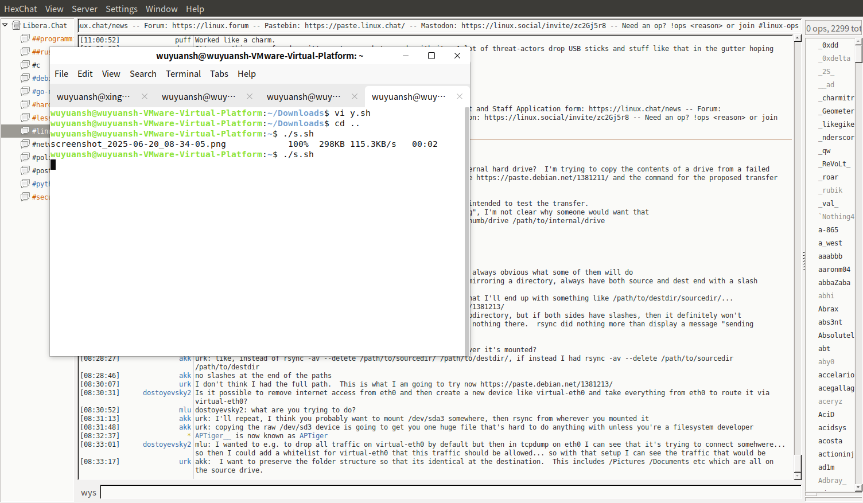Click the Libera.Chat server icon

[x=16, y=25]
